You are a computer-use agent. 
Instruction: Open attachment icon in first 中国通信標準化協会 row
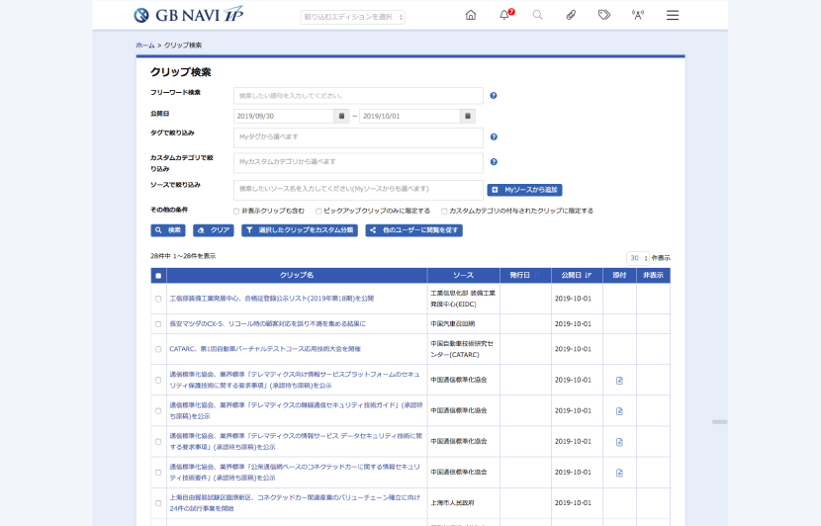point(619,381)
